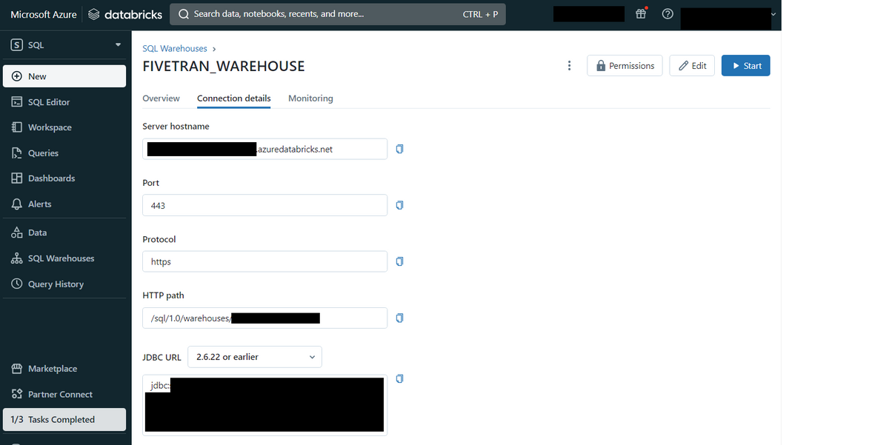Viewport: 889px width, 445px height.
Task: Click the Marketplace sidebar icon
Action: tap(16, 369)
